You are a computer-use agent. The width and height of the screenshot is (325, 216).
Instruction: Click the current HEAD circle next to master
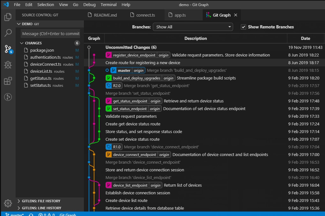[107, 70]
